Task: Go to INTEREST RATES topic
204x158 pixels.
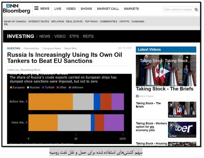Action: click(x=39, y=22)
